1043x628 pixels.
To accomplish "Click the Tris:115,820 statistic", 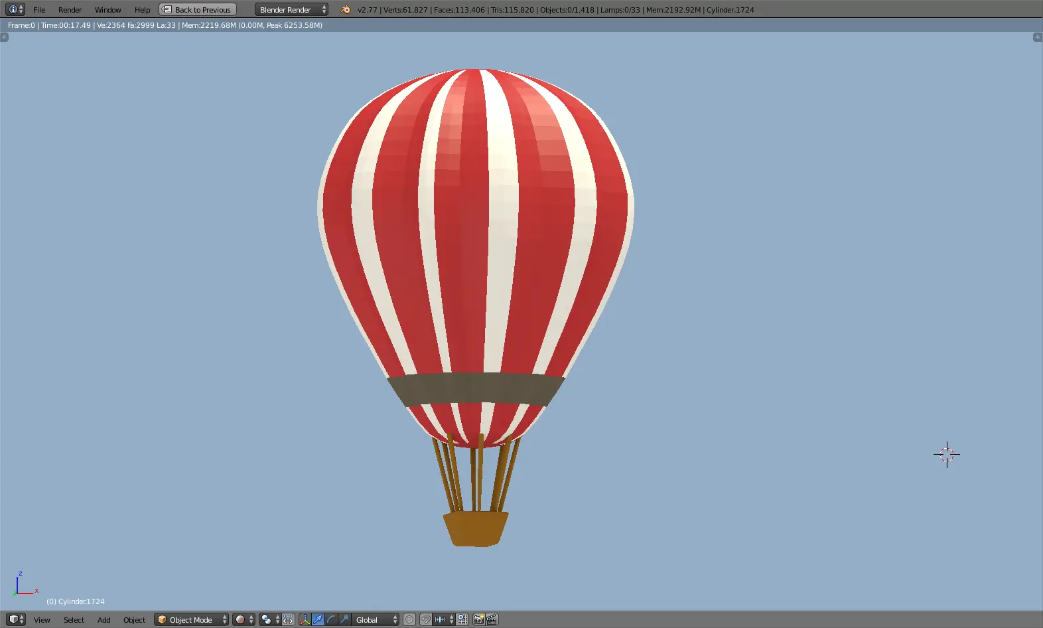I will (x=512, y=10).
